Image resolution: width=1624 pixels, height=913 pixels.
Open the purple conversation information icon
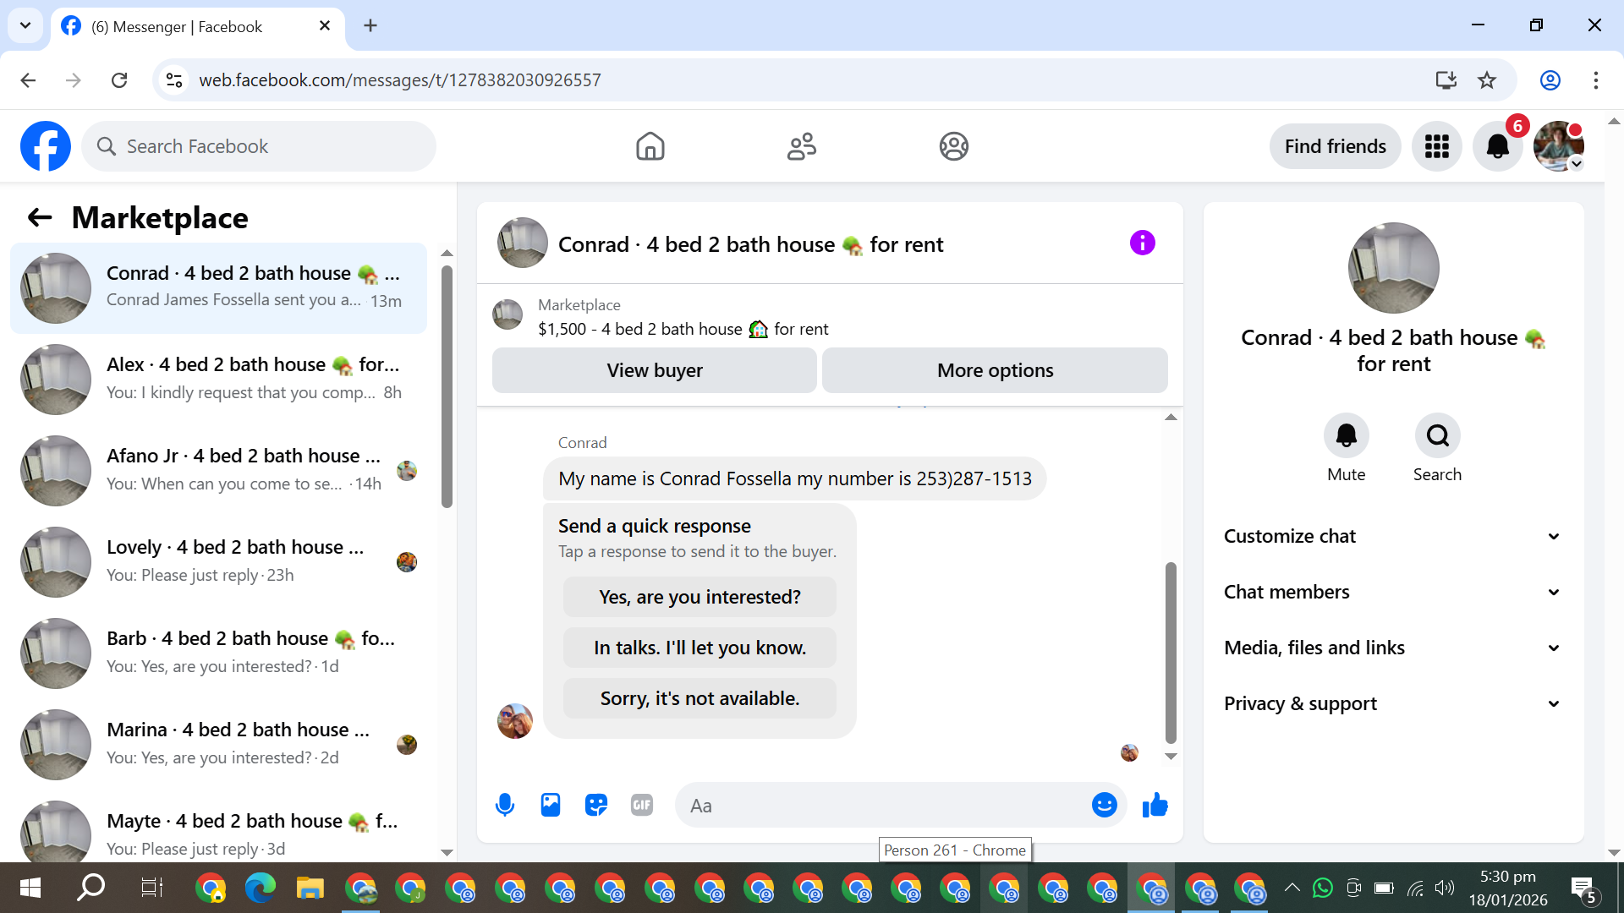[x=1142, y=243]
